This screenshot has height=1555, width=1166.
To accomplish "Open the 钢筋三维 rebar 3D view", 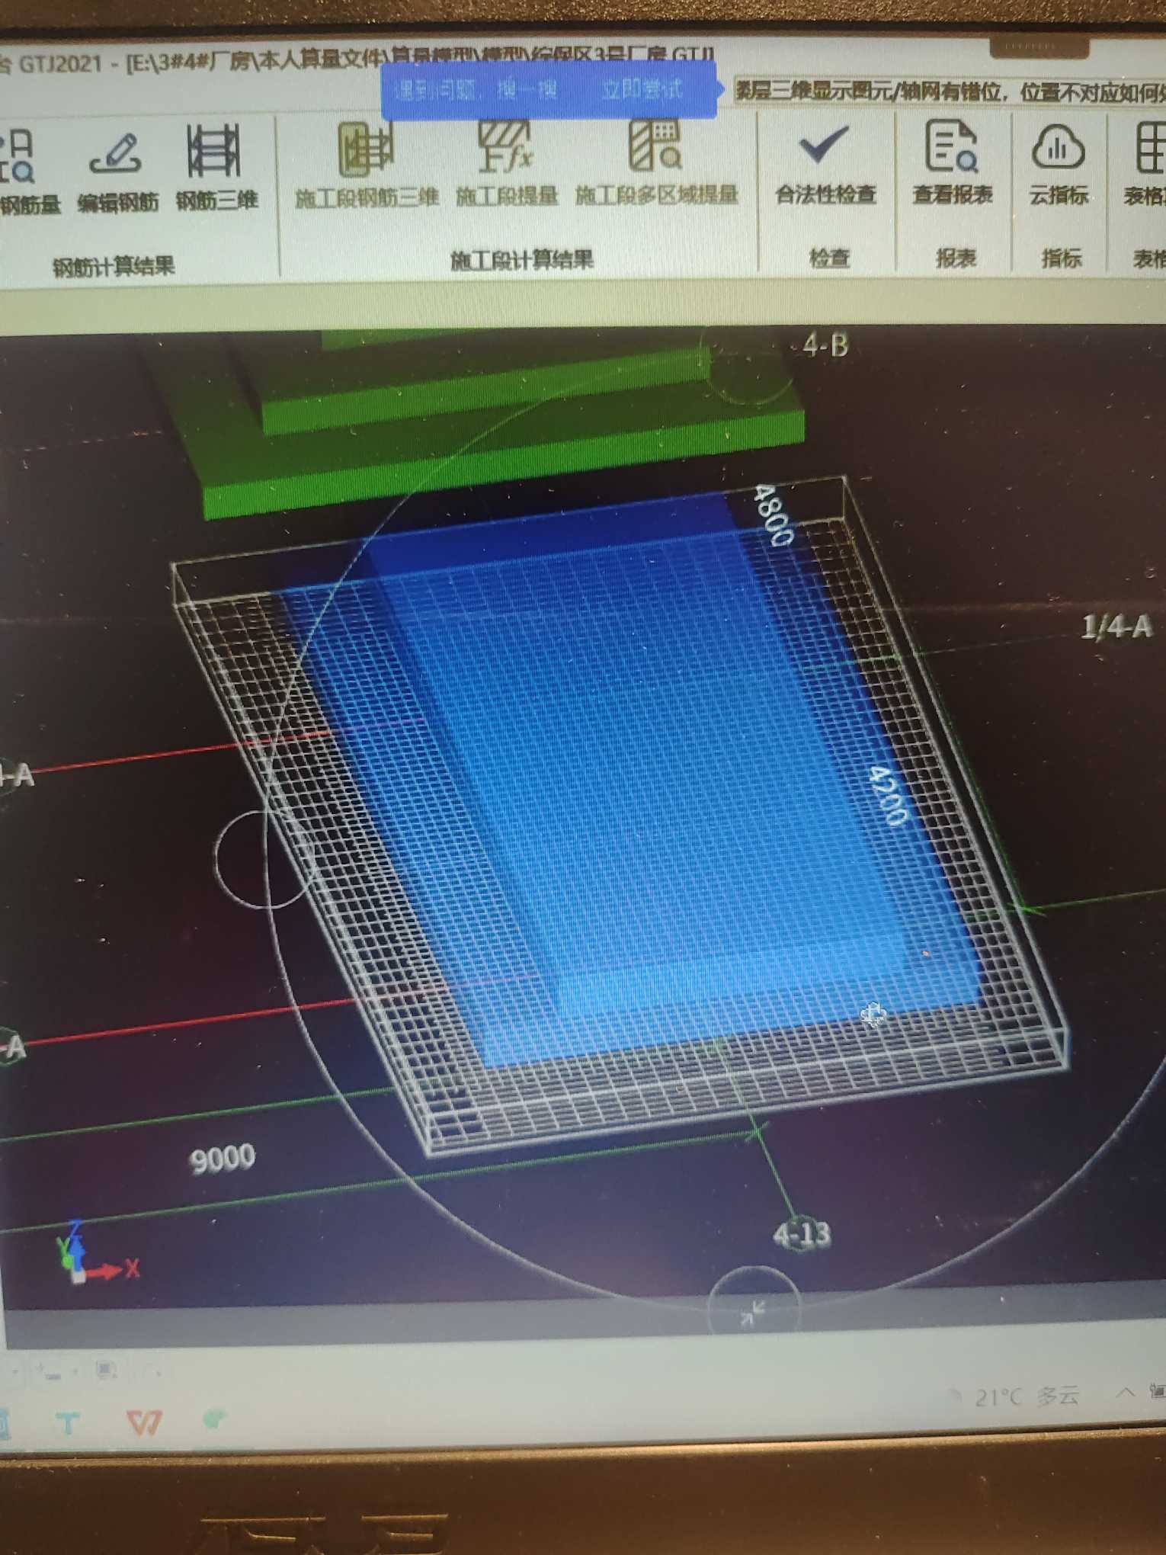I will click(x=216, y=168).
